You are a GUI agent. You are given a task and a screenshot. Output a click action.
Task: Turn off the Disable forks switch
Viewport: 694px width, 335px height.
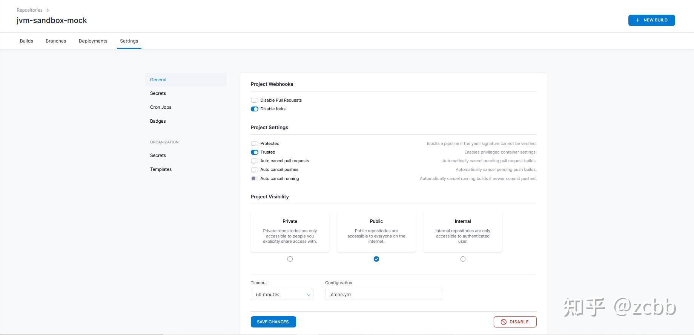pos(255,109)
